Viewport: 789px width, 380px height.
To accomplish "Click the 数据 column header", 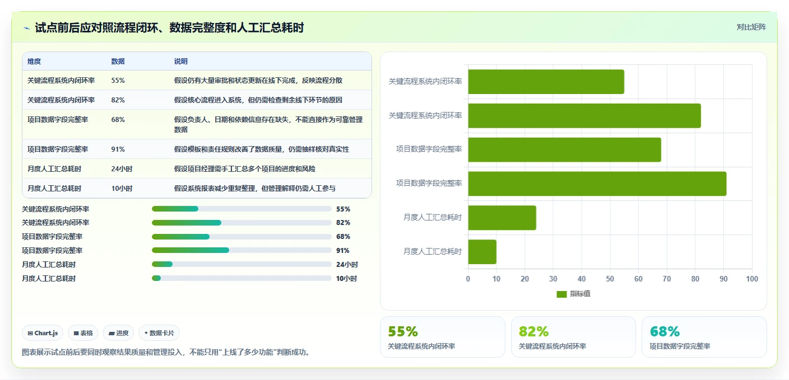I will coord(118,62).
